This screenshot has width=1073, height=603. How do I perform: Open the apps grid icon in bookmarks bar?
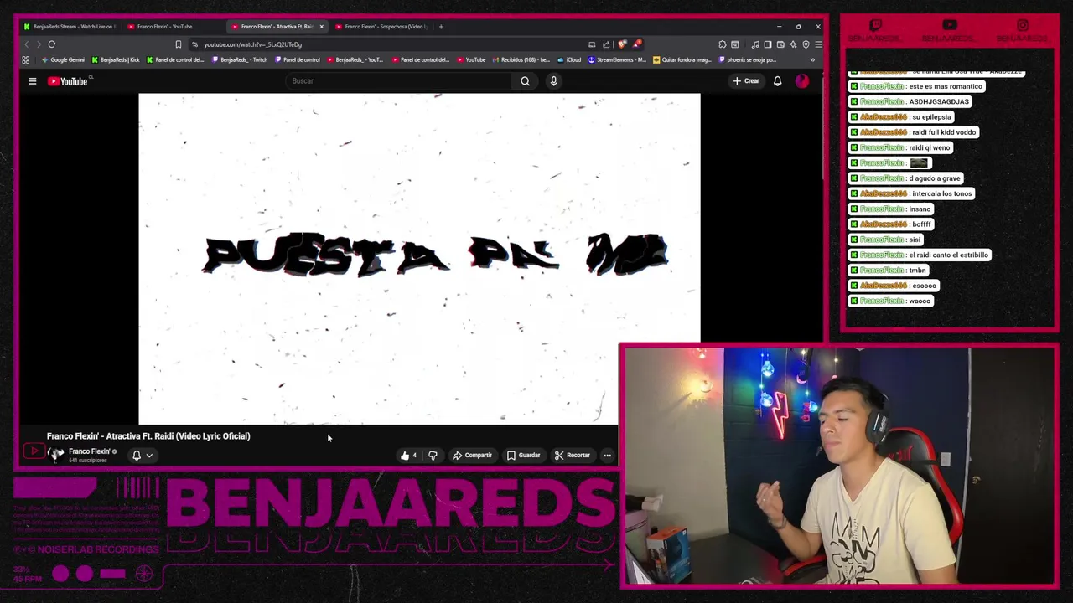click(x=25, y=60)
